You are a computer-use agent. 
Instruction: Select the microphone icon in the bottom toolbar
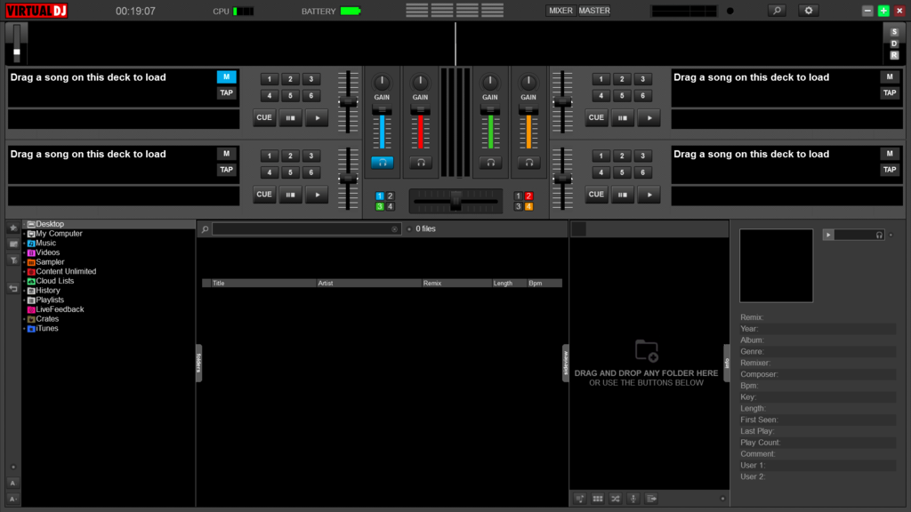coord(633,499)
